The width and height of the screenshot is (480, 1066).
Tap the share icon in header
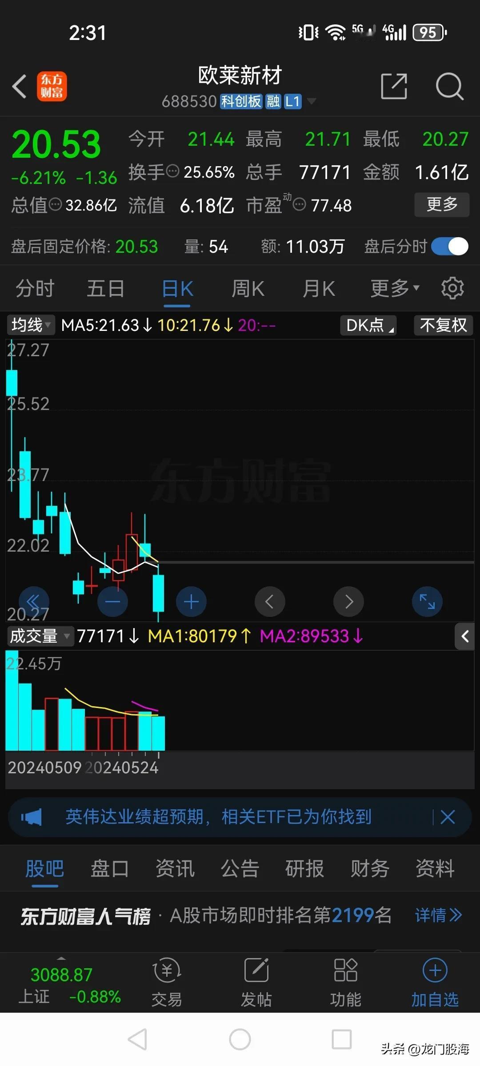(x=394, y=86)
